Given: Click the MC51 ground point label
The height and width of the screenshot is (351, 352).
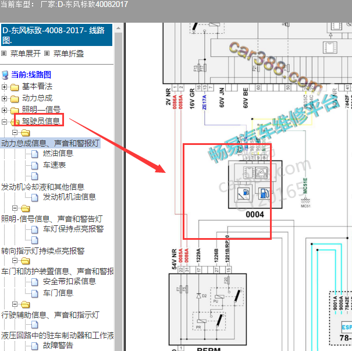Looking at the screenshot, I should (305, 206).
